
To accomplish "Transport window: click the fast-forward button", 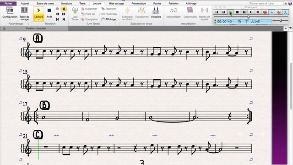I will click(x=244, y=12).
